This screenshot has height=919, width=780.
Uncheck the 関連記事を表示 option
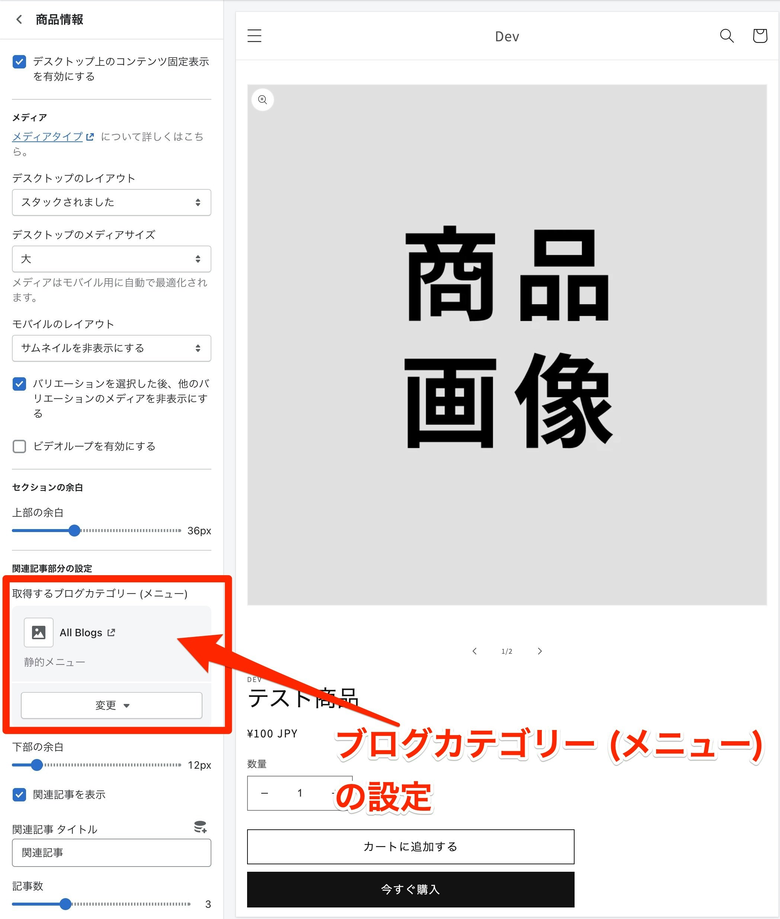(19, 795)
